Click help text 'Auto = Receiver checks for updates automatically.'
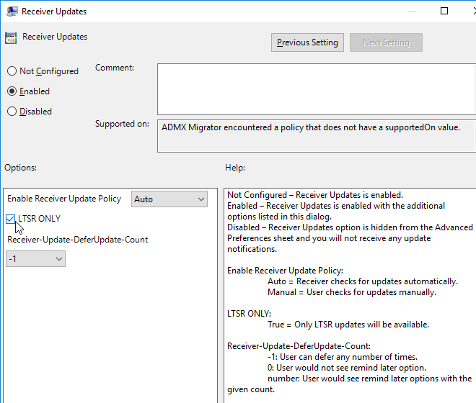The image size is (476, 403). click(363, 281)
